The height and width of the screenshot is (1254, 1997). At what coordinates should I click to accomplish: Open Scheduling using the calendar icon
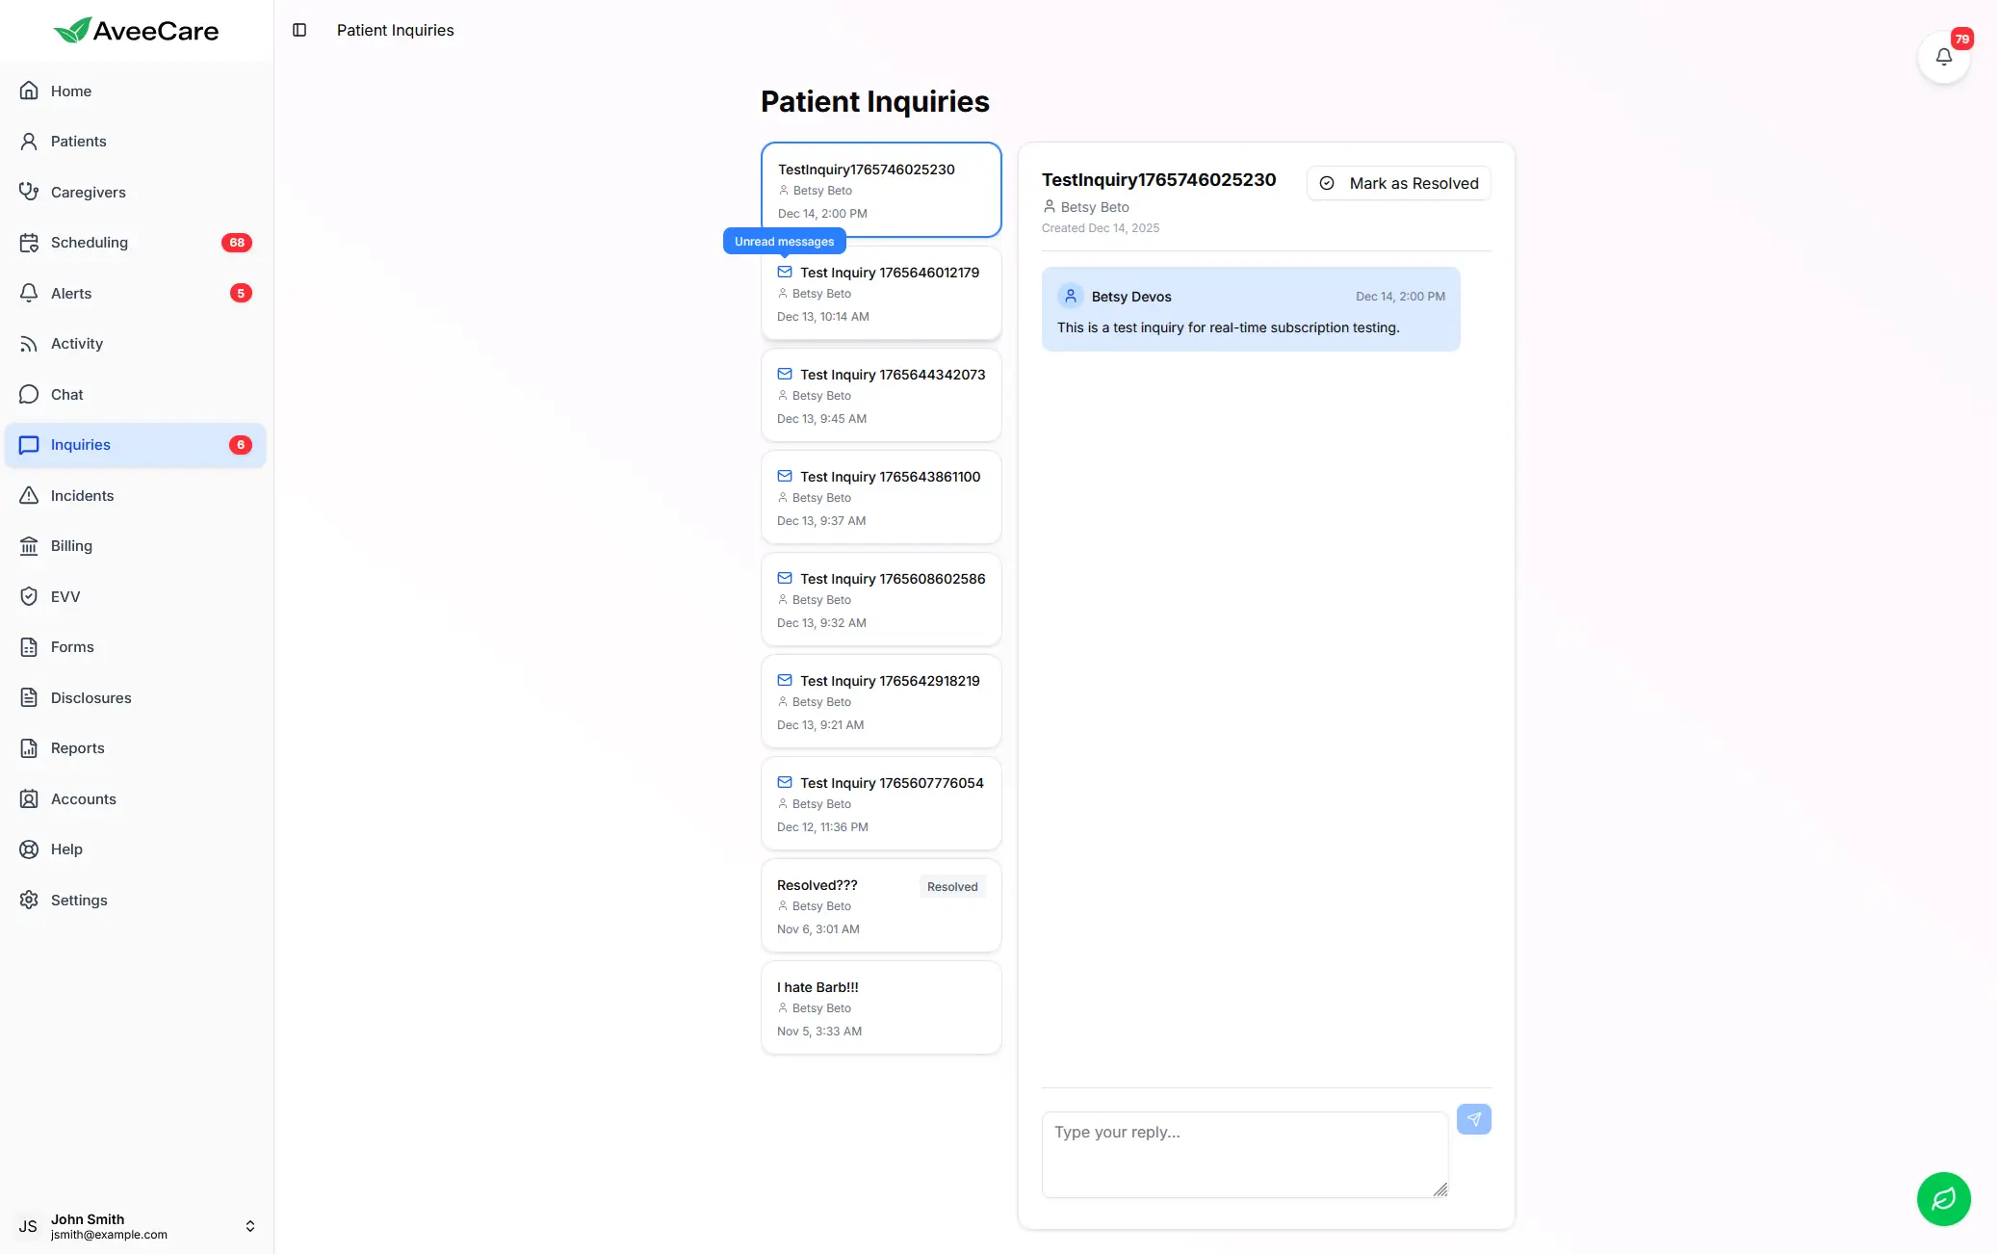[30, 242]
